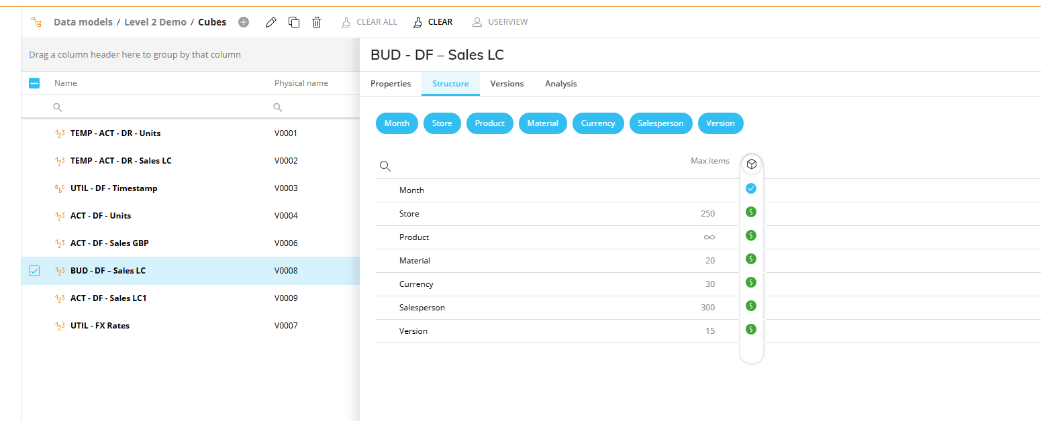Click physical name V0006
Image resolution: width=1041 pixels, height=421 pixels.
(286, 243)
